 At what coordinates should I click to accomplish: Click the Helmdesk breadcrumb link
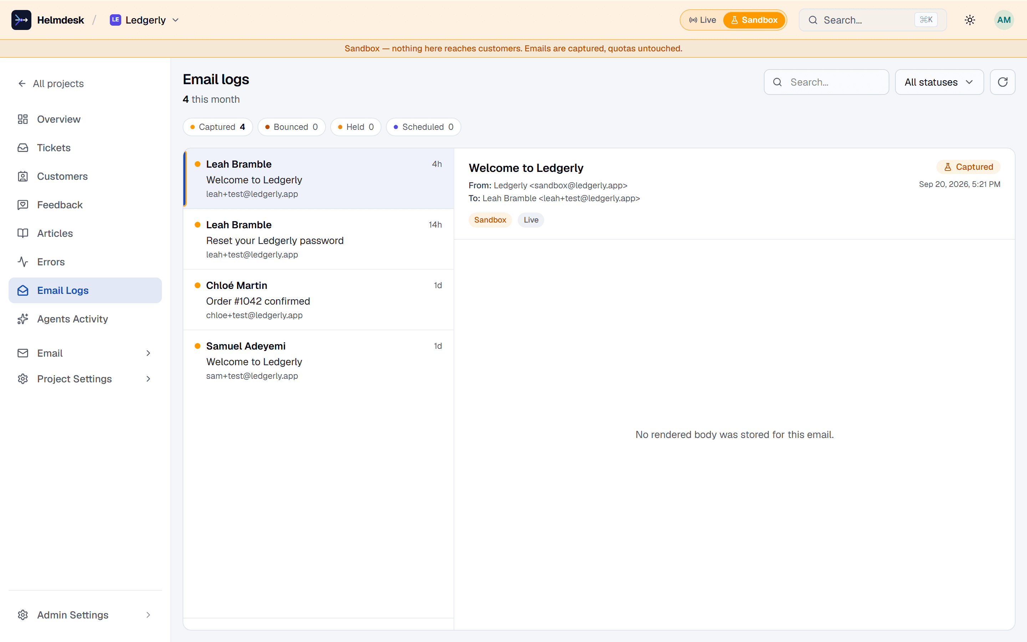pos(60,20)
